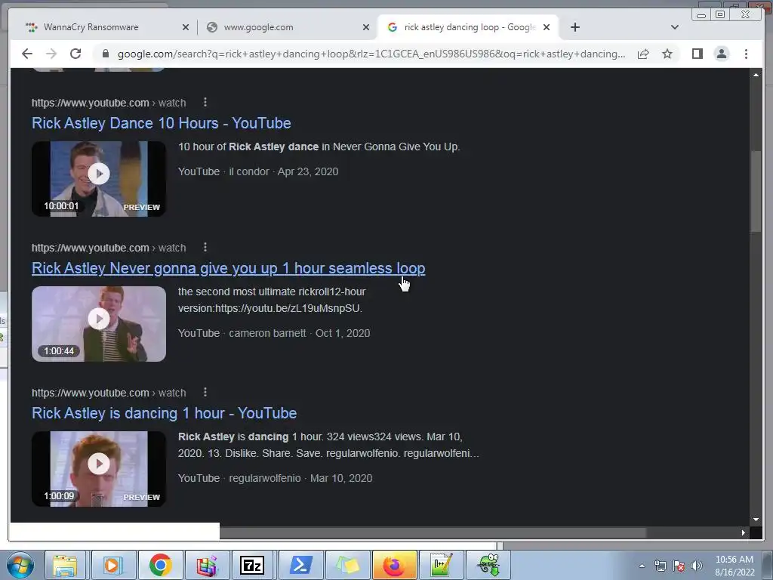This screenshot has height=580, width=773.
Task: Click the horizontal scrollbar right arrow
Action: click(x=744, y=532)
